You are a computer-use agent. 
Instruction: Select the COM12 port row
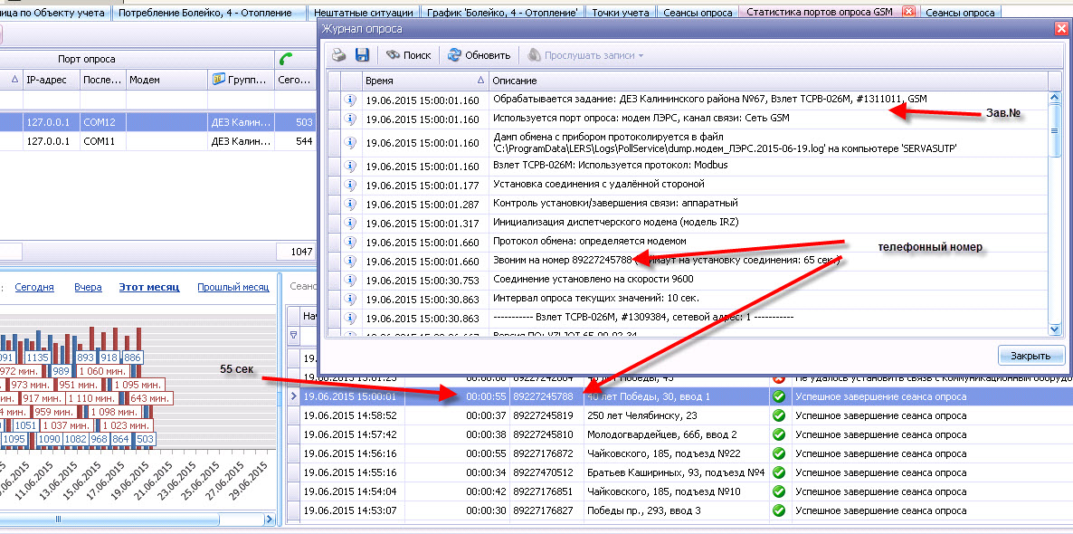point(157,122)
